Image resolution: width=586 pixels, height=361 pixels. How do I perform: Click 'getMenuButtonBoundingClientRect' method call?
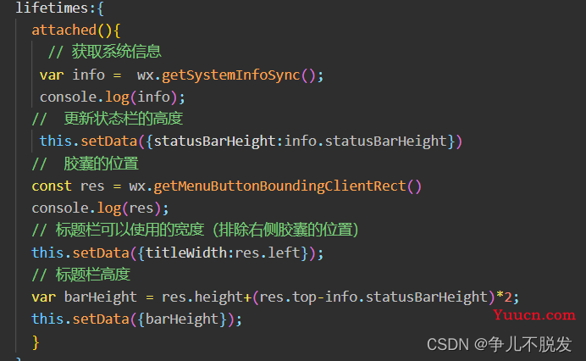[x=279, y=186]
